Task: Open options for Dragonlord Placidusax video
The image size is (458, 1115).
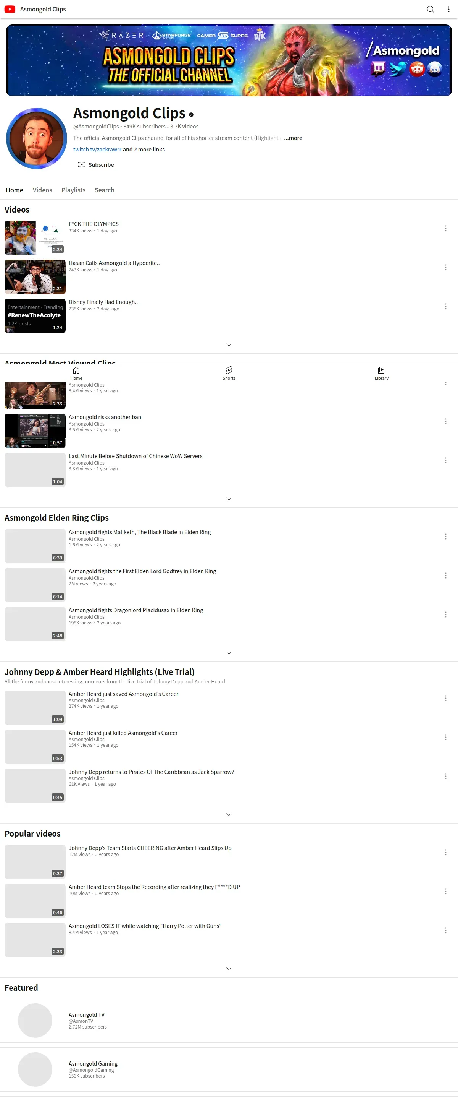Action: [x=445, y=614]
